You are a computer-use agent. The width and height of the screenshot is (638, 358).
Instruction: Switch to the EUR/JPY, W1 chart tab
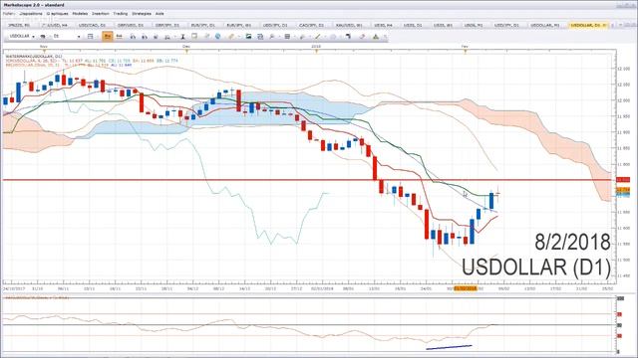pos(239,25)
